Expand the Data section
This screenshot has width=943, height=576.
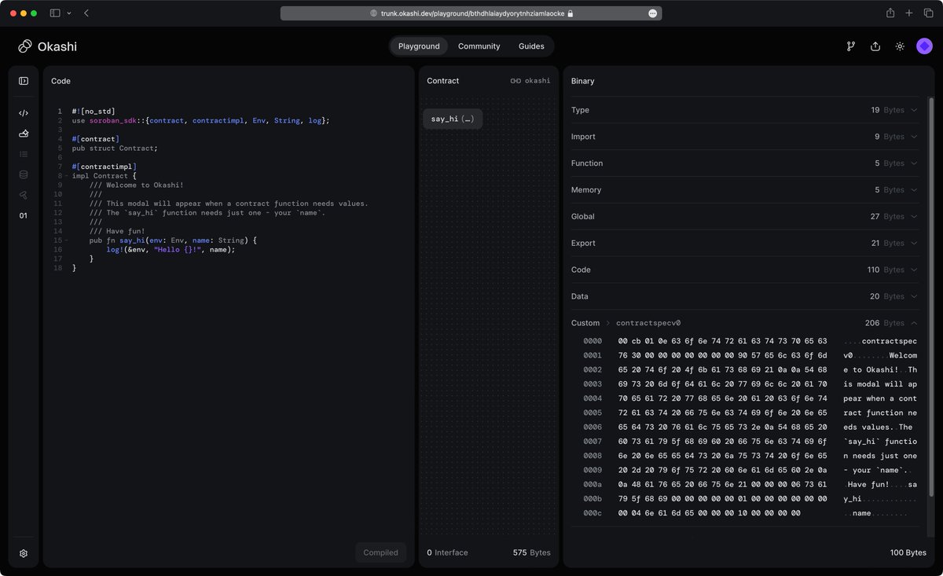coord(744,297)
